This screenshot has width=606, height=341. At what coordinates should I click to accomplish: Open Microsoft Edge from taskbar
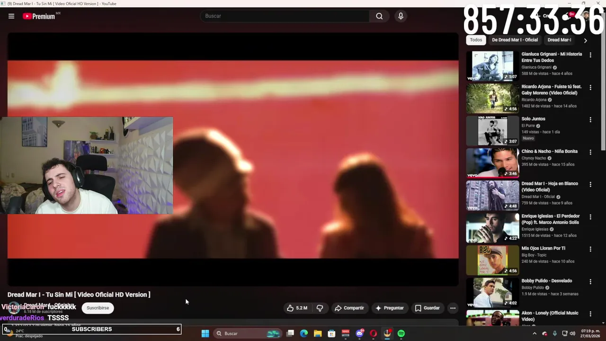[x=304, y=333]
